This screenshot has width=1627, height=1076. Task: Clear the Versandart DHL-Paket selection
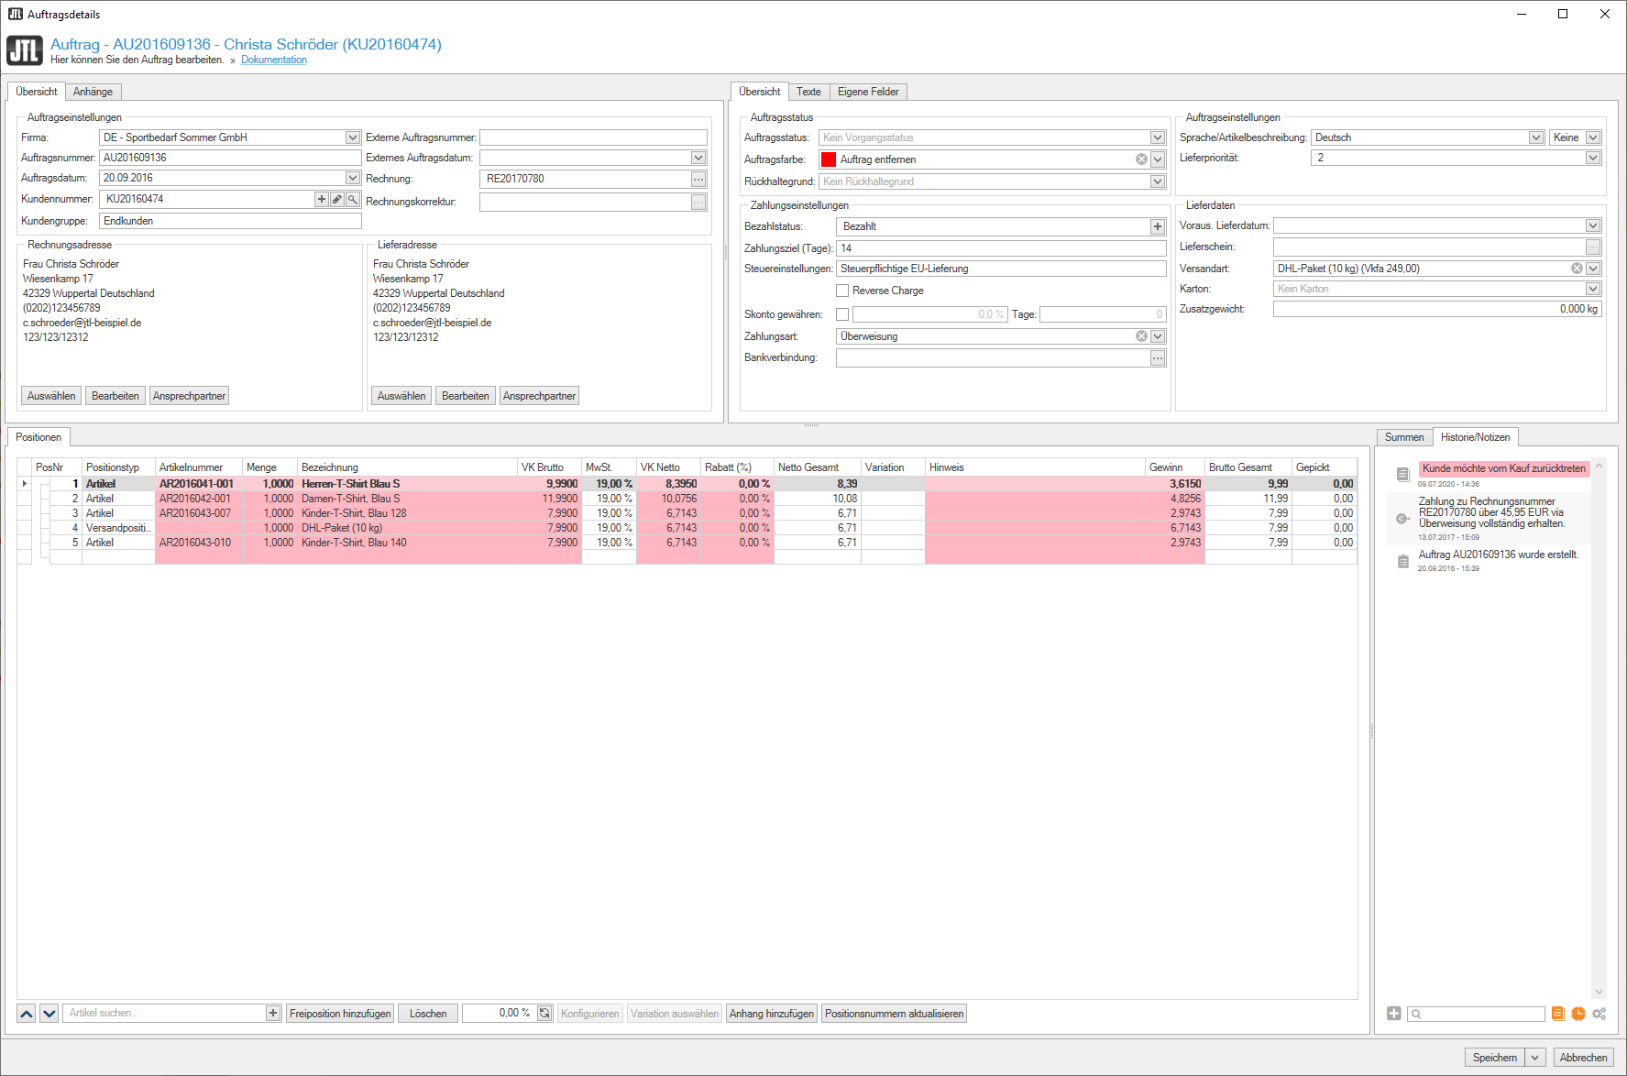click(1577, 269)
